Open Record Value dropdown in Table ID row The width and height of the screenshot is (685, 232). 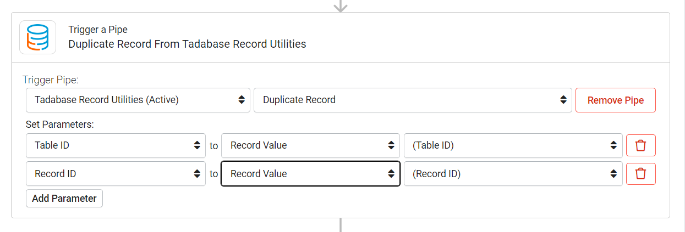click(x=310, y=145)
